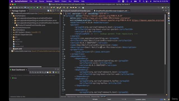Click the version 3.2.0 line in editor

(88, 31)
